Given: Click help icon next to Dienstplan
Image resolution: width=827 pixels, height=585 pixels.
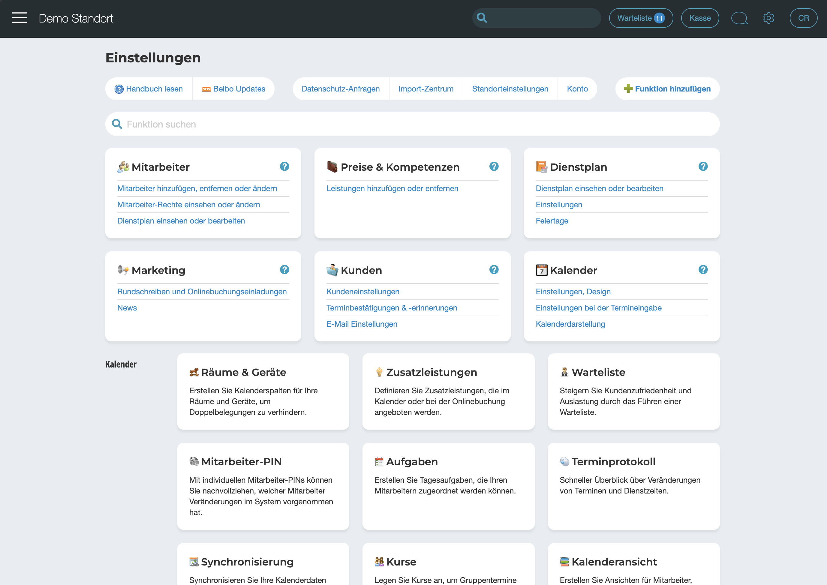Looking at the screenshot, I should [x=703, y=166].
